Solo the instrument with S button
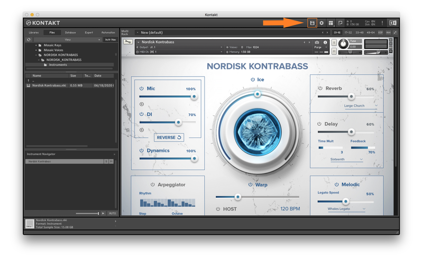 tap(334, 42)
